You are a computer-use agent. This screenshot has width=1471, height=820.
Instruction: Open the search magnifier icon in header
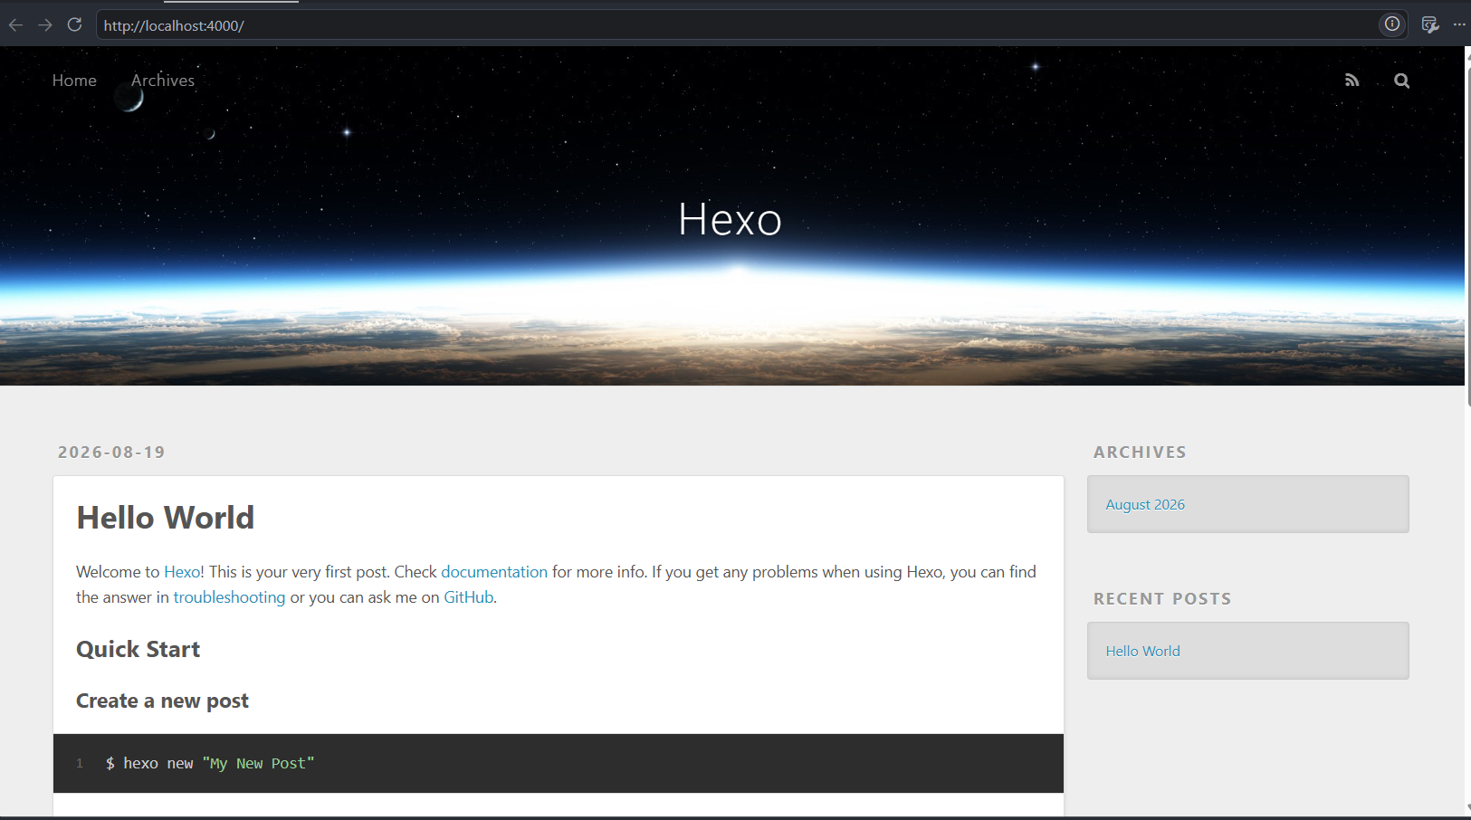1401,81
